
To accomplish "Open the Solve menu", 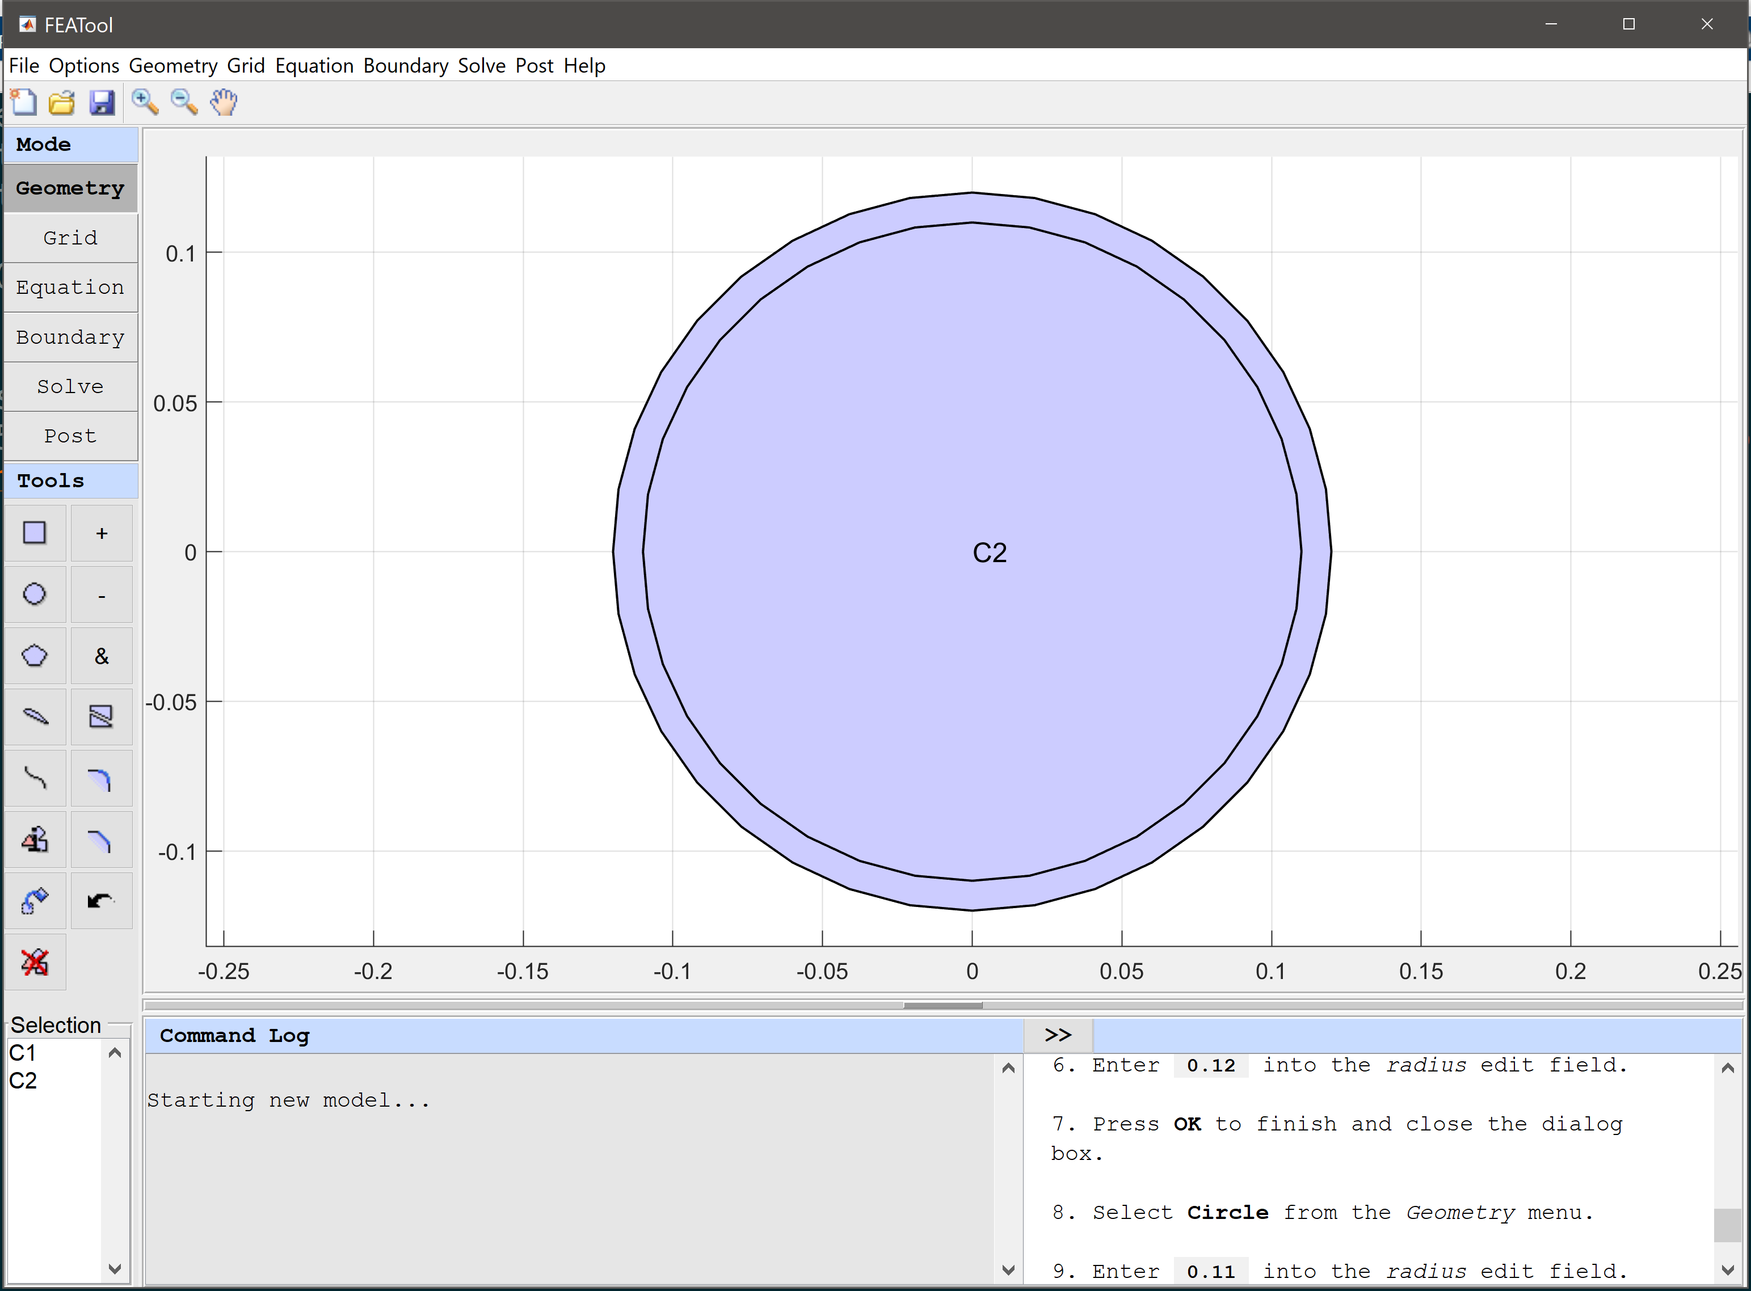I will [482, 66].
